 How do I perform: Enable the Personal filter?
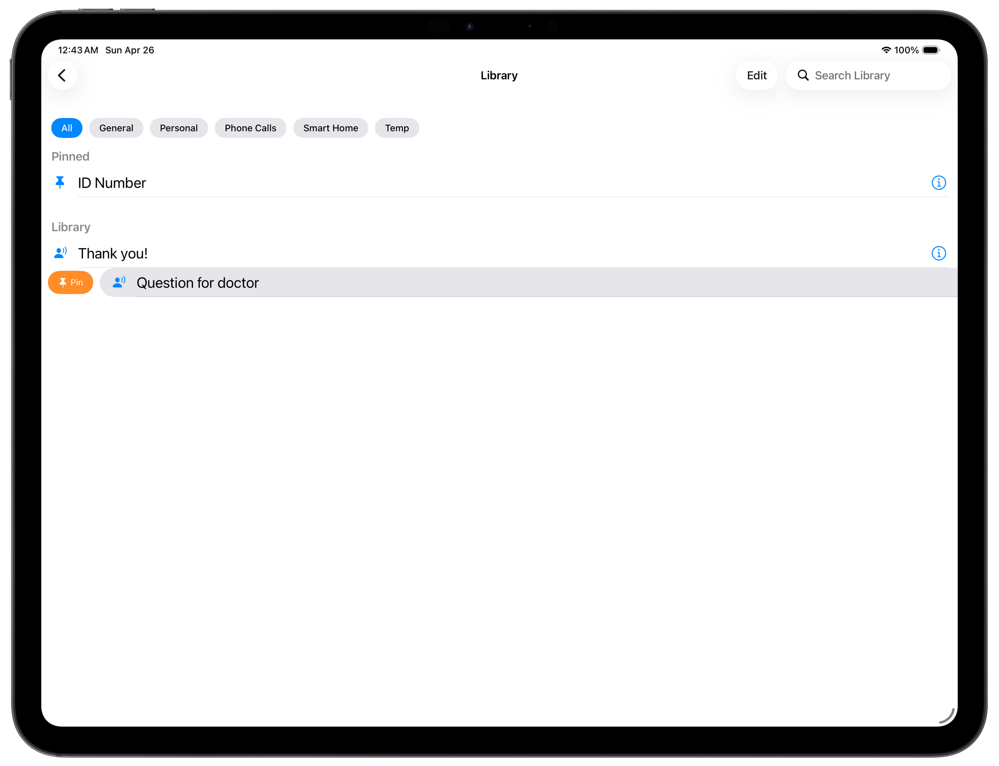click(x=179, y=128)
